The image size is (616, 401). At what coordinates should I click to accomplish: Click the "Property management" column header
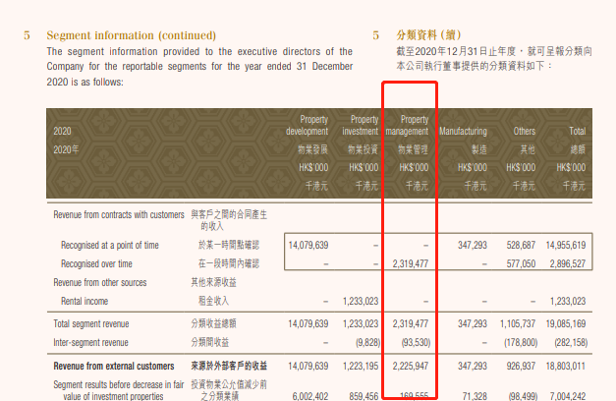(407, 125)
